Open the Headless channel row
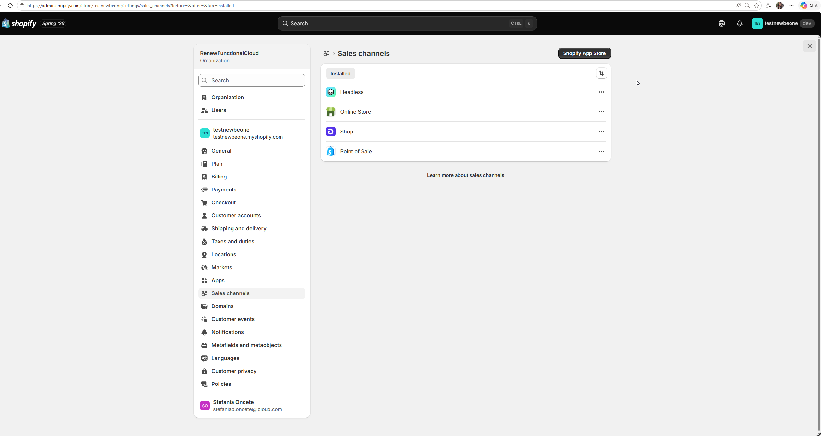The height and width of the screenshot is (437, 821). [465, 92]
